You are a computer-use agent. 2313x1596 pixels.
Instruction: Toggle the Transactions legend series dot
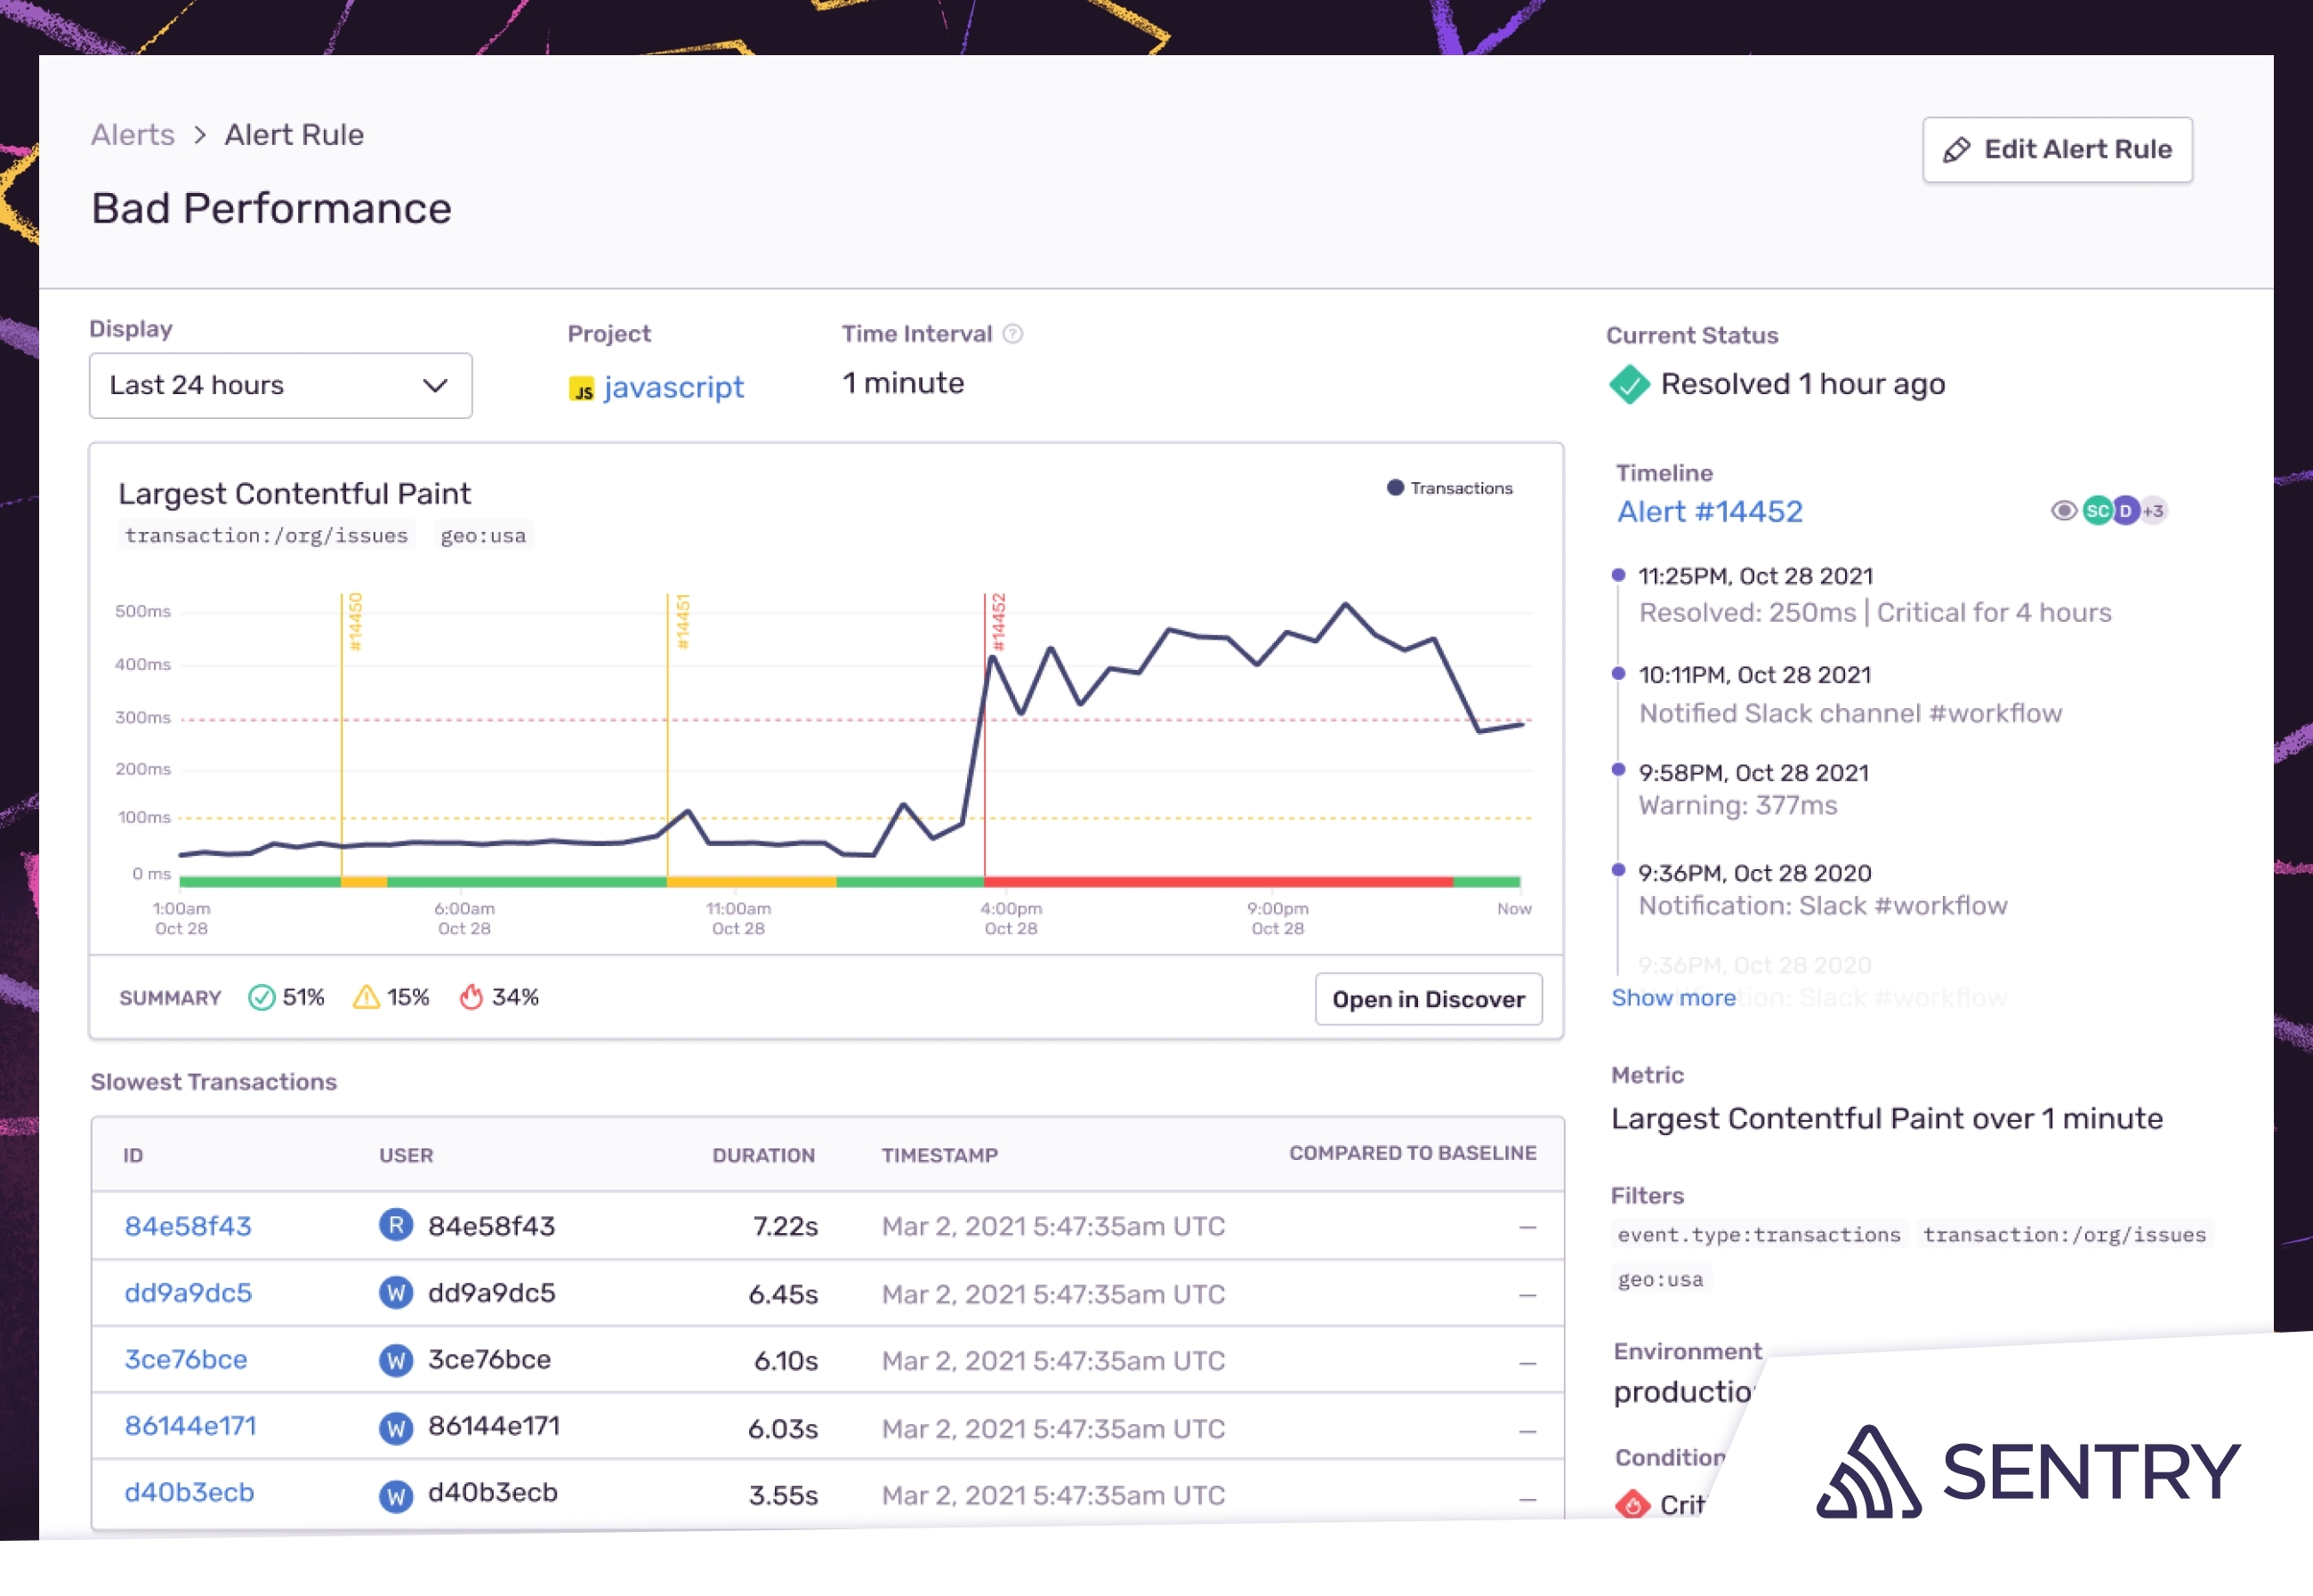[x=1395, y=488]
